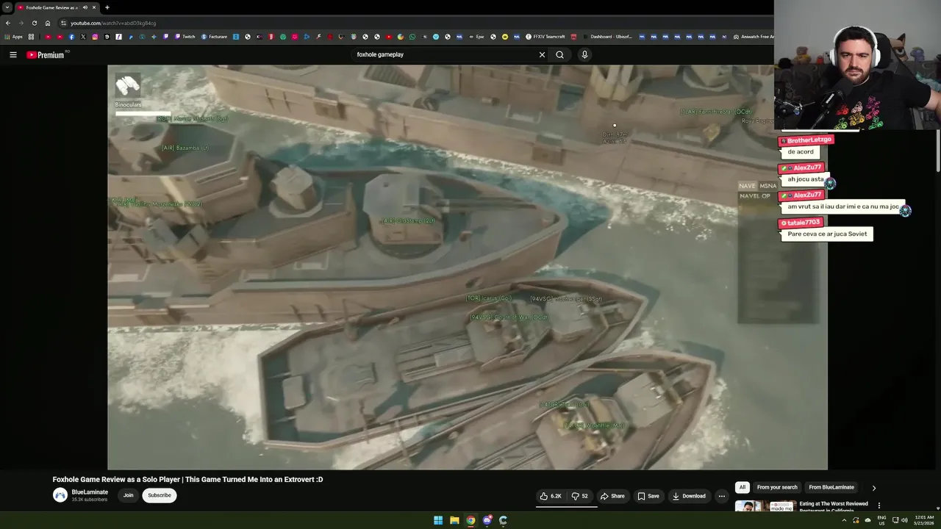Open File Explorer from taskbar

454,520
